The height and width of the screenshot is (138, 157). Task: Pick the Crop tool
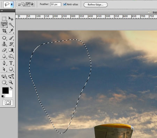(4, 31)
